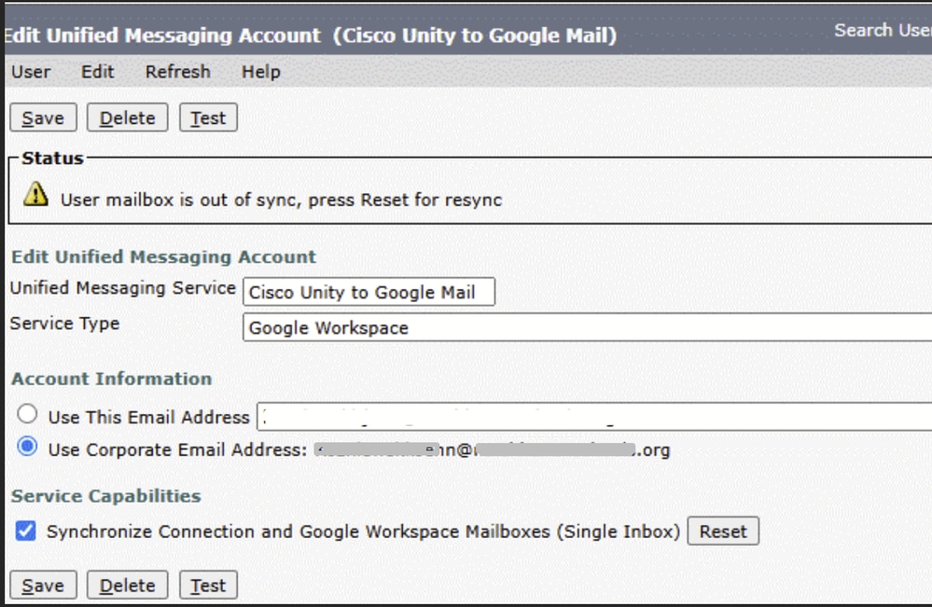
Task: Click the Use This Email Address text box
Action: [594, 417]
